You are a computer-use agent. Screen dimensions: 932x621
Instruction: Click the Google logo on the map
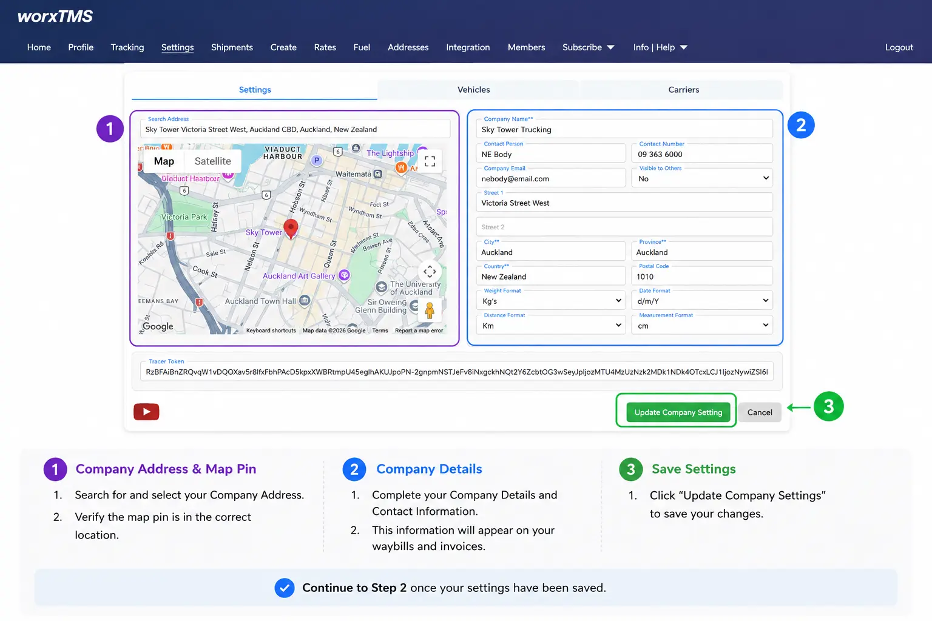click(x=158, y=326)
